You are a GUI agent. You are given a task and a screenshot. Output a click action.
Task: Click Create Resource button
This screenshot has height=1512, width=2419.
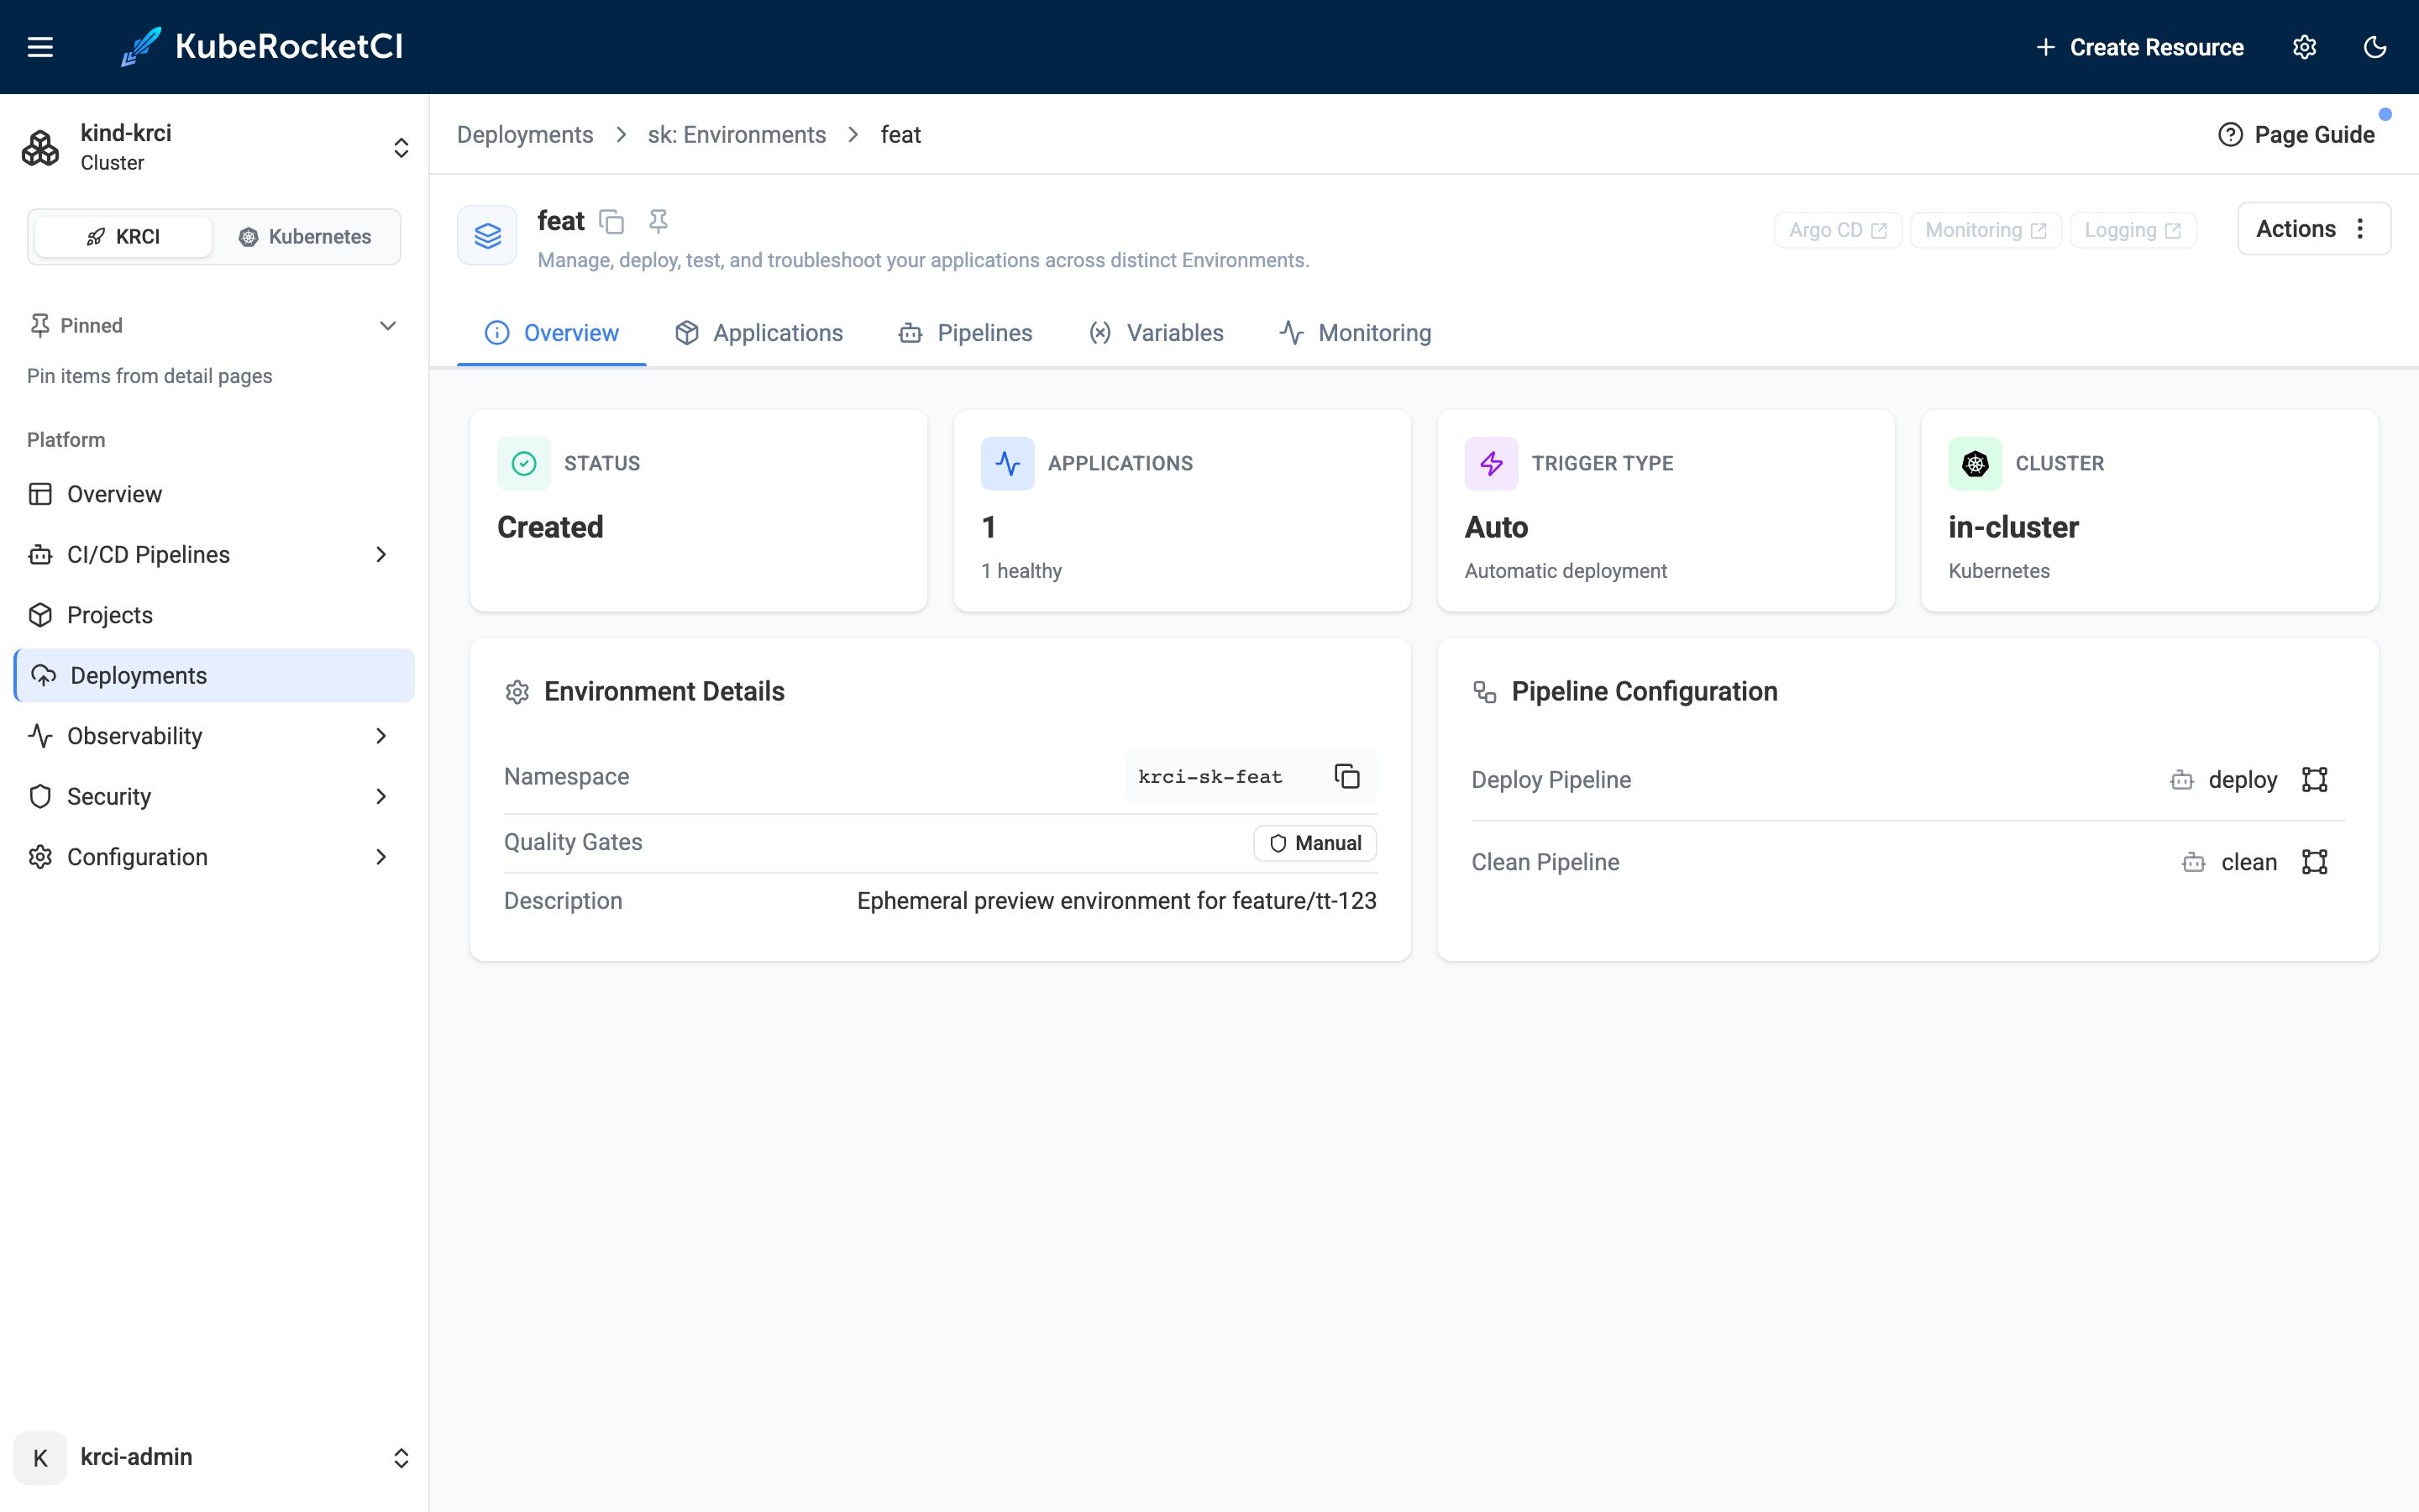[x=2139, y=47]
